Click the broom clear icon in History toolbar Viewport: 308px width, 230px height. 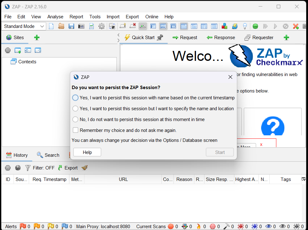84,168
